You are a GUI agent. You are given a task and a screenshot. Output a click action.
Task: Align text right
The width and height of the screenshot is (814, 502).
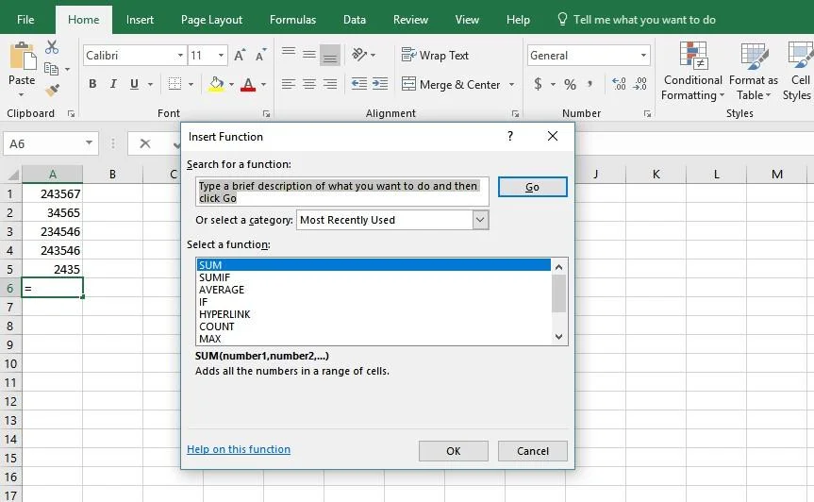330,84
